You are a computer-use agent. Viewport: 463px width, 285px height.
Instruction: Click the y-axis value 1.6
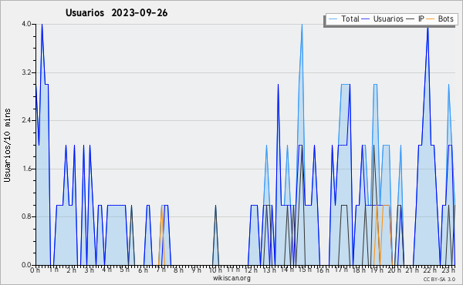tap(26, 169)
